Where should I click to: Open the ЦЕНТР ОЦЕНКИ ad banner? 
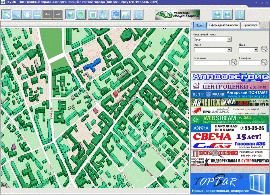(230, 86)
